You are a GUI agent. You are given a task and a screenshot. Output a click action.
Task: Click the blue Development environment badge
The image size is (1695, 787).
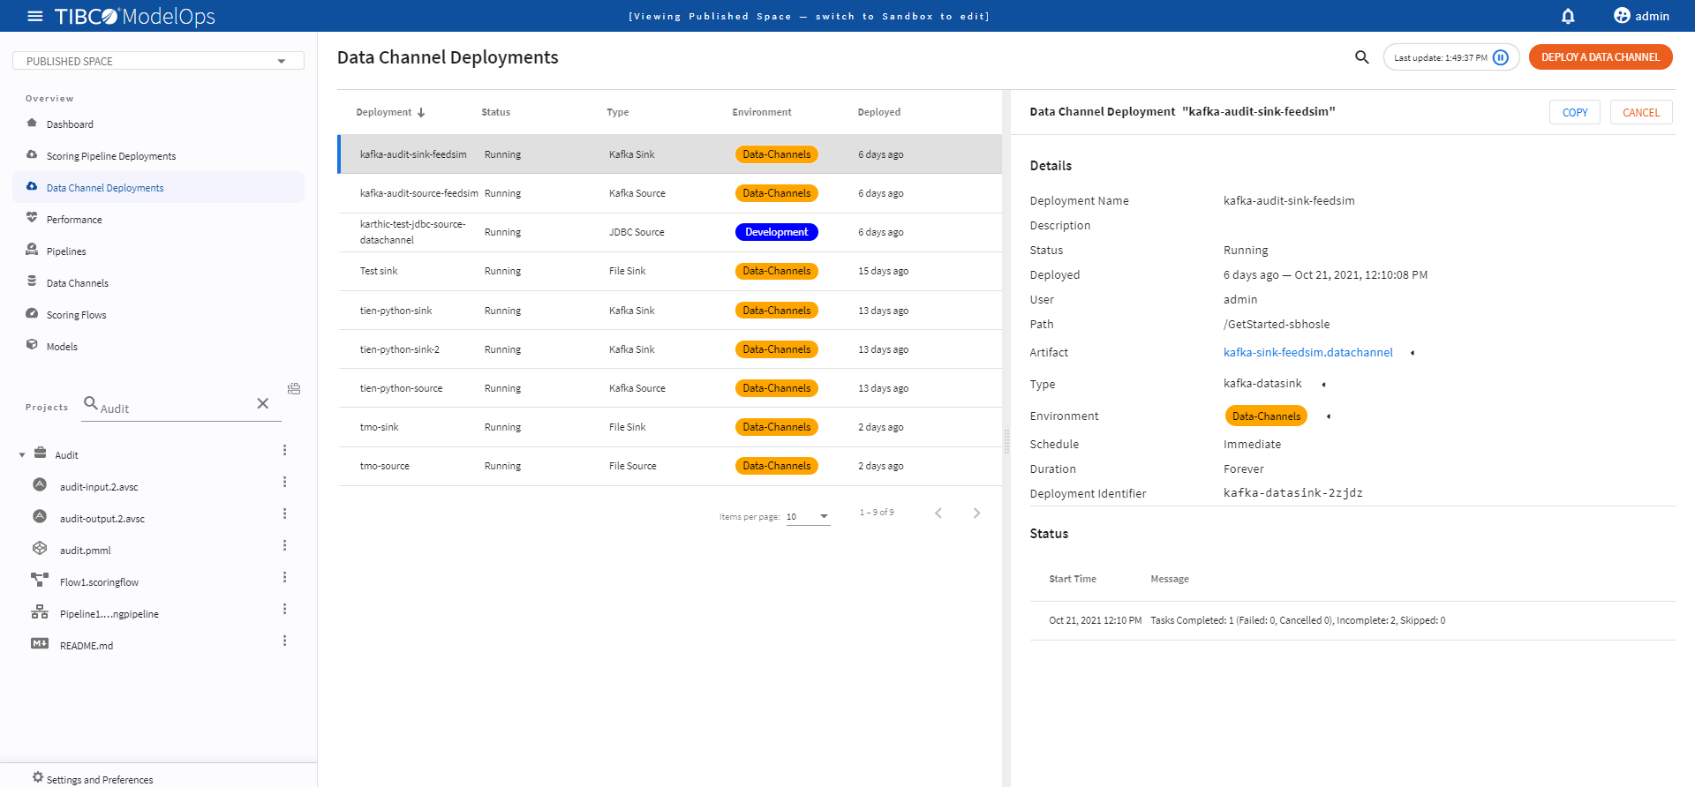click(776, 232)
